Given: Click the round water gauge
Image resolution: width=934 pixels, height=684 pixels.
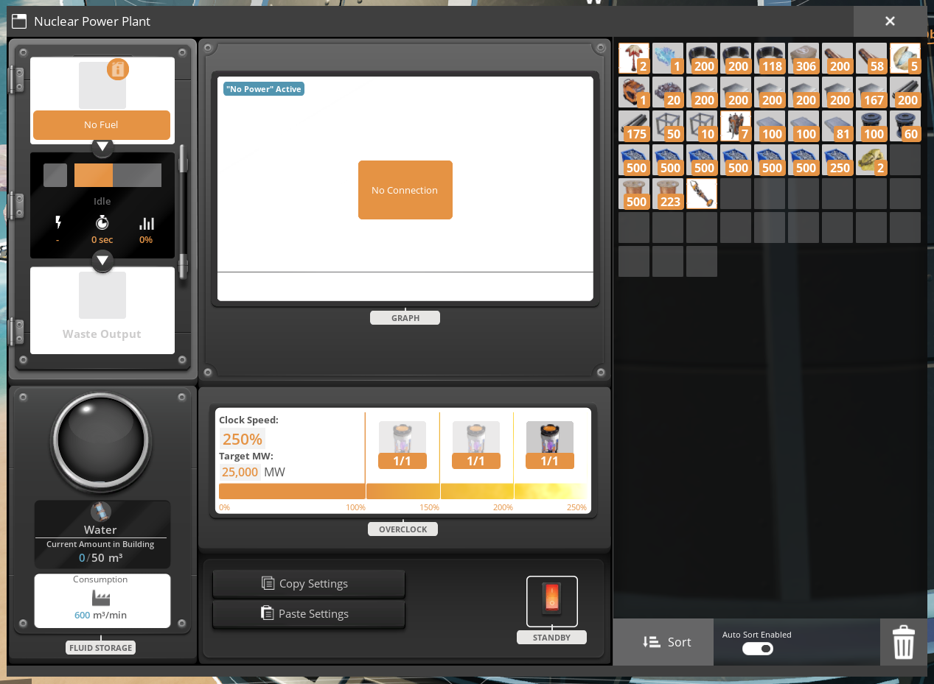Looking at the screenshot, I should 101,440.
